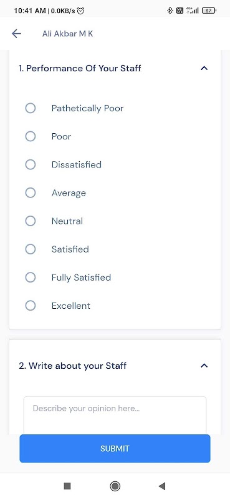Tap the back arrow icon
The width and height of the screenshot is (230, 500).
[16, 34]
